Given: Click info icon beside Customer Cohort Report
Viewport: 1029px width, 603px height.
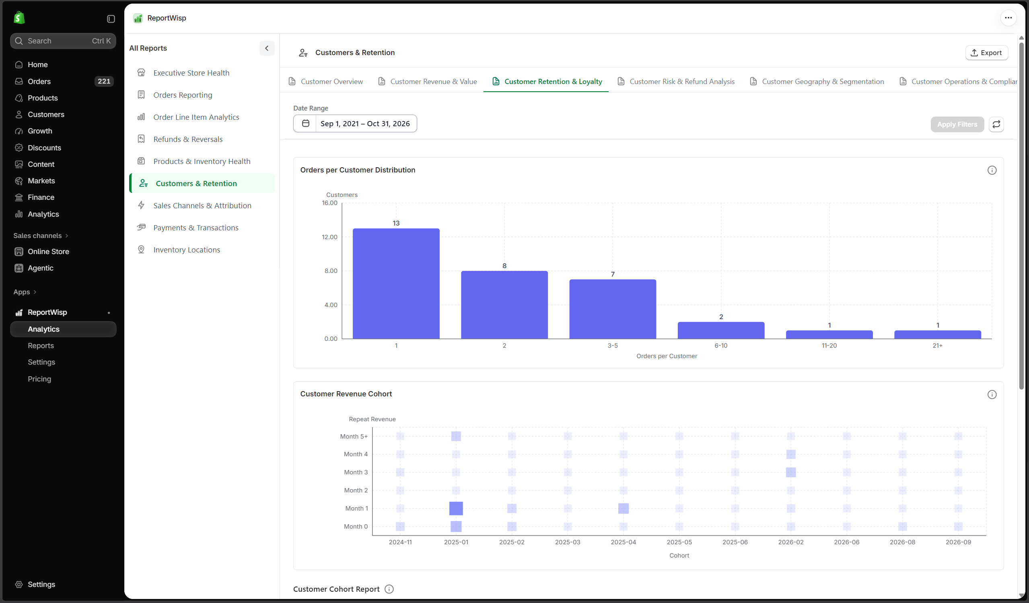Looking at the screenshot, I should pyautogui.click(x=389, y=589).
